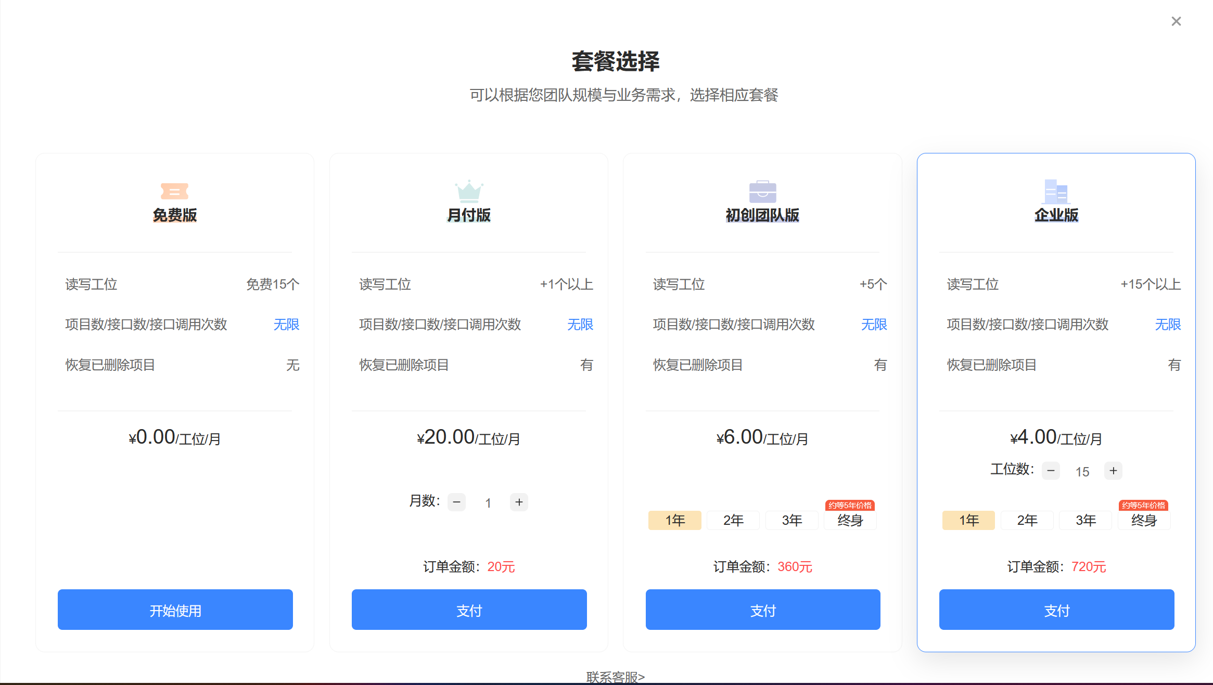This screenshot has height=685, width=1213.
Task: Open the 联系客服 link
Action: point(615,677)
